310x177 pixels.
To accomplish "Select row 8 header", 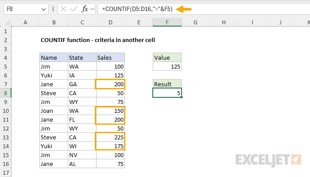I will (5, 93).
